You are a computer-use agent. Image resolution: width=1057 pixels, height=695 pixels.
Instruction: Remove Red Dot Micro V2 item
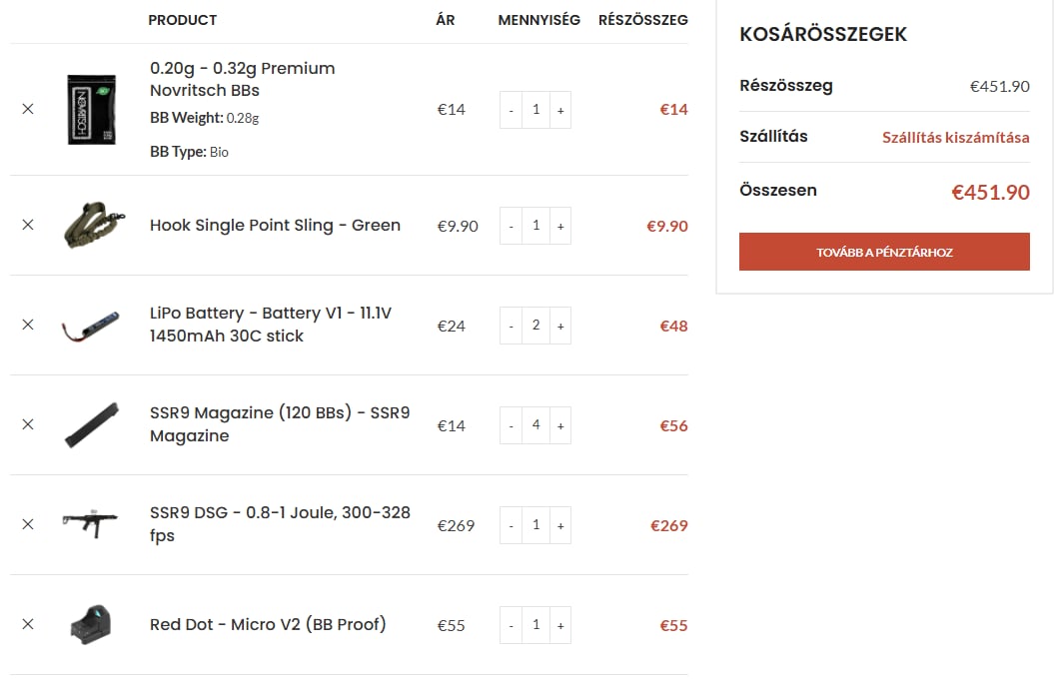[28, 624]
